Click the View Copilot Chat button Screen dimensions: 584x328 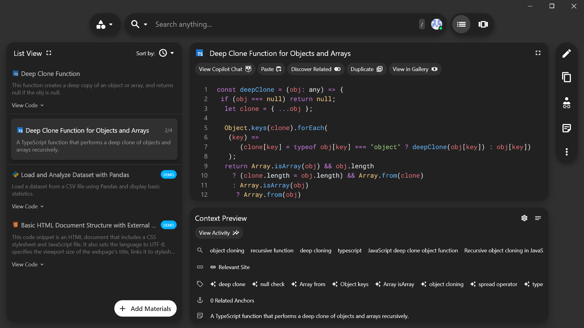click(225, 69)
